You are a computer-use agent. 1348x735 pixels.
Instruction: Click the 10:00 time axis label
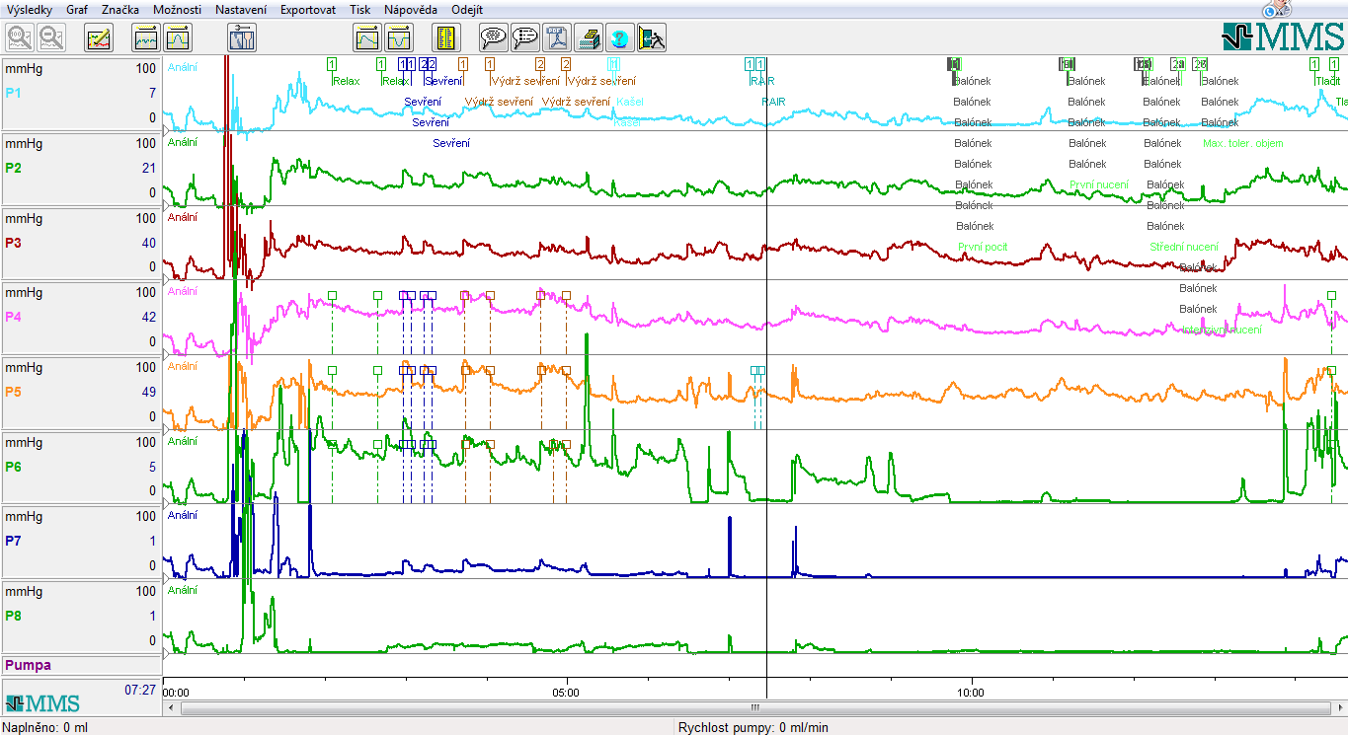[x=972, y=693]
